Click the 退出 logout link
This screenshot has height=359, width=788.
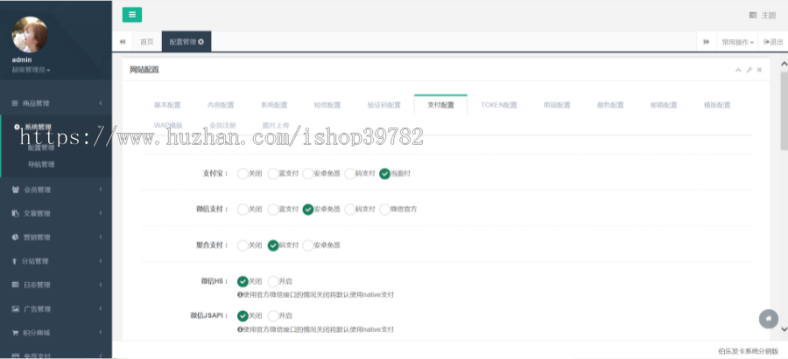tap(773, 41)
